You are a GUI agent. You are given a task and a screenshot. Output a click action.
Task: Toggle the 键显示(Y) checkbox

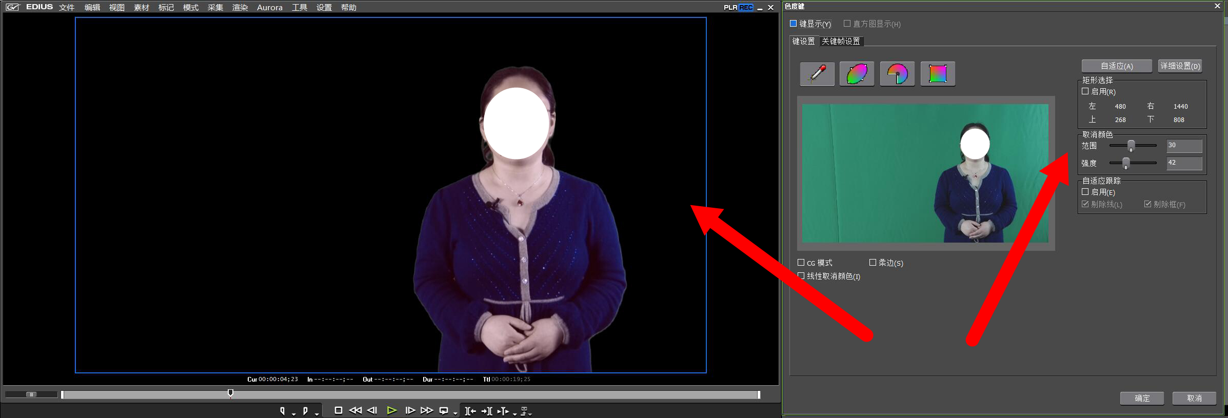tap(794, 24)
